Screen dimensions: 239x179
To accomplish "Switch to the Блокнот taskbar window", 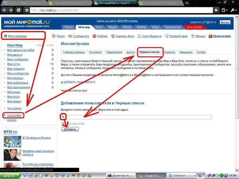I will click(x=182, y=176).
